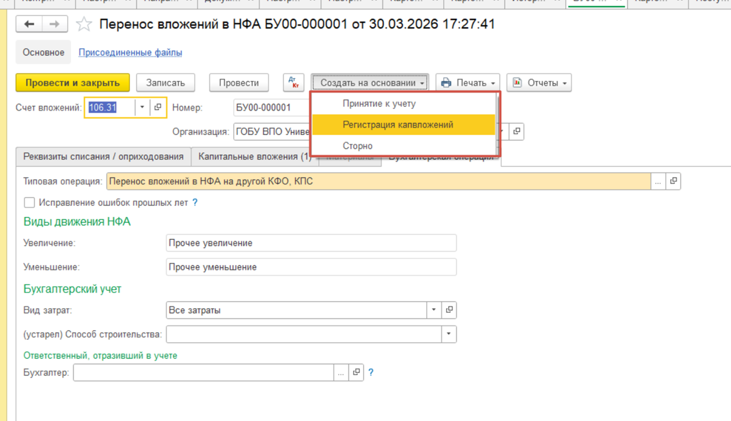Image resolution: width=731 pixels, height=421 pixels.
Task: Click ellipsis button of Типовая операция field
Action: [x=658, y=181]
